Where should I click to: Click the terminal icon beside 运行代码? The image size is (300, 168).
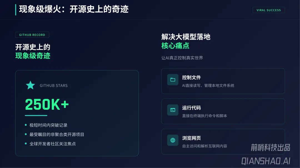173,110
